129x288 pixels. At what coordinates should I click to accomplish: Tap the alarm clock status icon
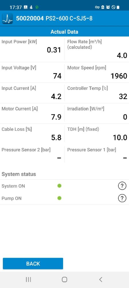pyautogui.click(x=108, y=7)
